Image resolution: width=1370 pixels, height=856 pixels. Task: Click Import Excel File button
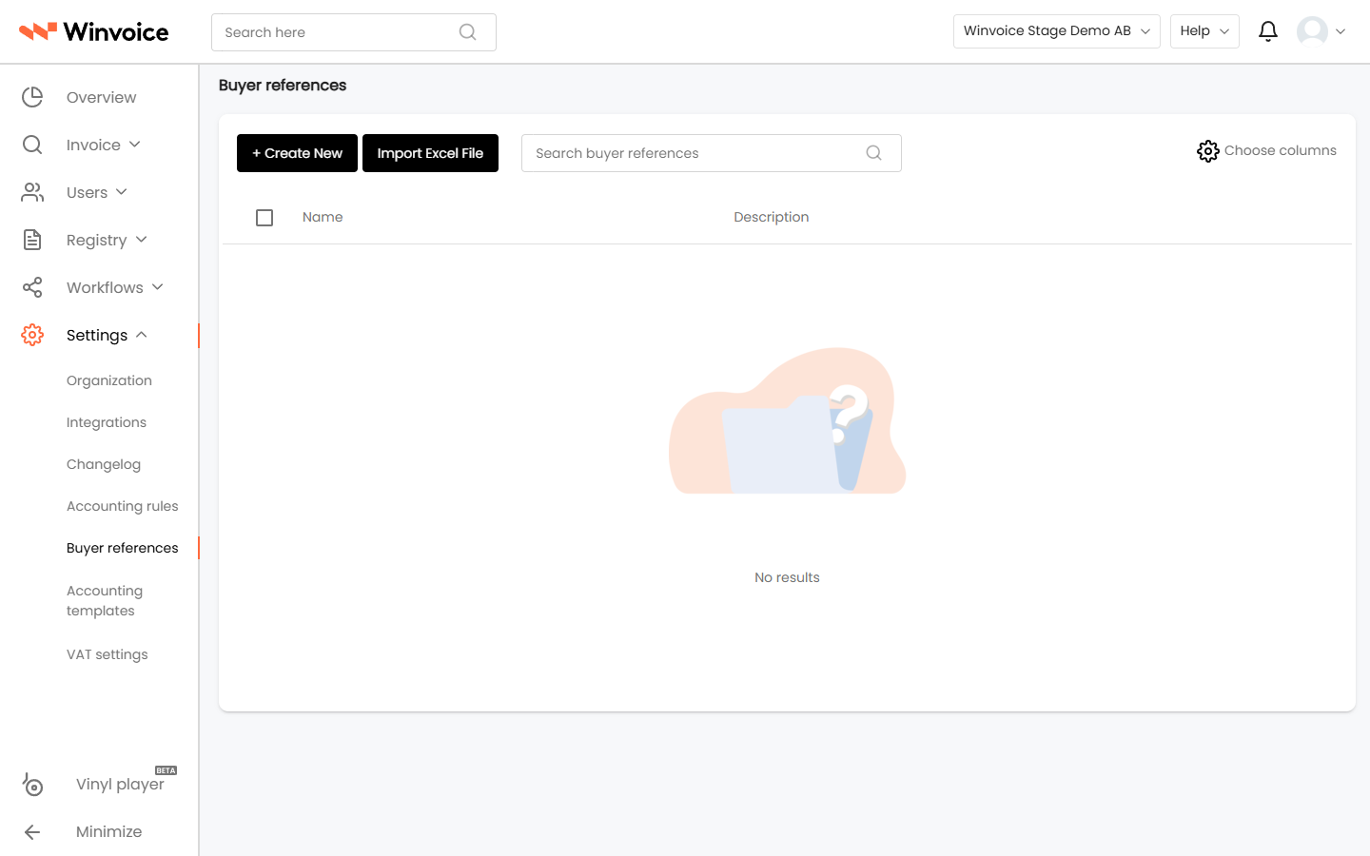click(x=430, y=153)
